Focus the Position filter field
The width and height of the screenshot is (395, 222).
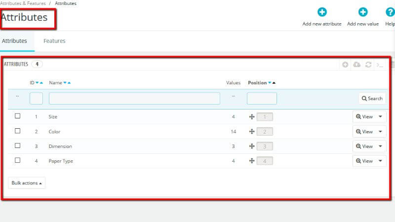tap(262, 98)
